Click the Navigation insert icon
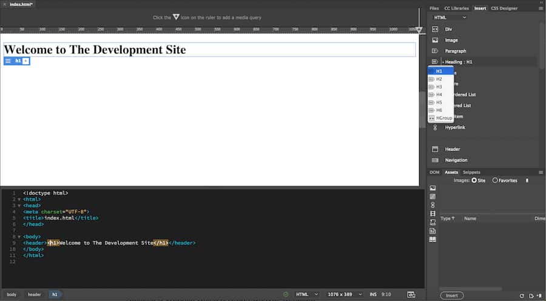Screen dimensions: 546x301 point(434,160)
